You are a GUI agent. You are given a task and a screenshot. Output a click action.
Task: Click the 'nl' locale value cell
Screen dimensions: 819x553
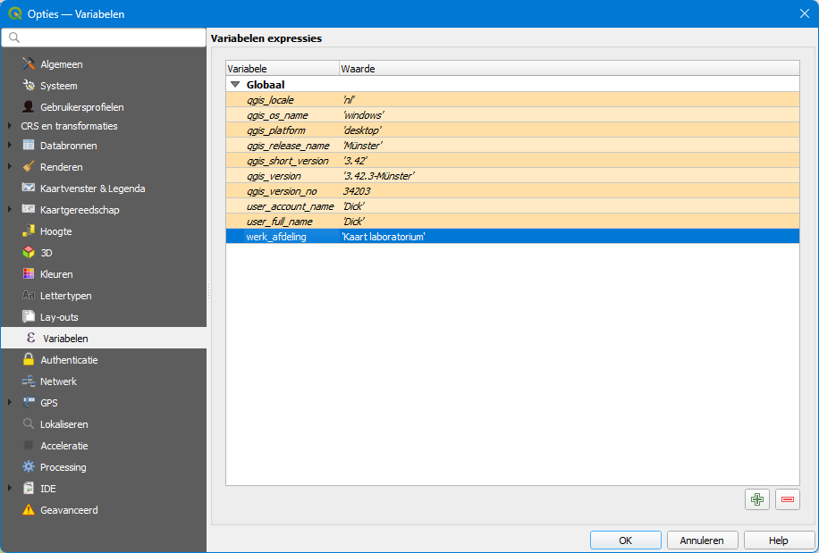tap(570, 100)
